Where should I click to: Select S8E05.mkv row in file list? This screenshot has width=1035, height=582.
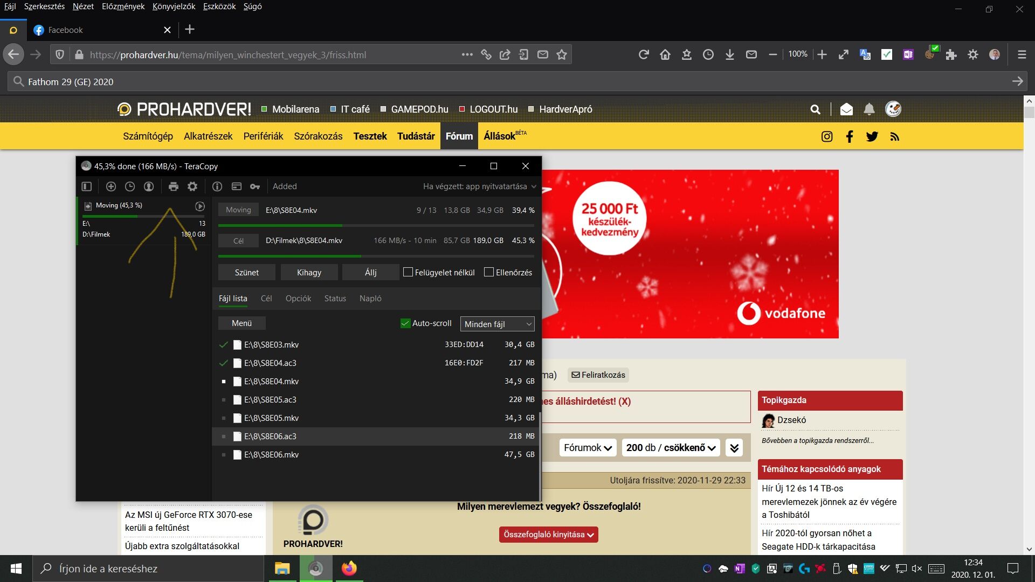tap(376, 418)
